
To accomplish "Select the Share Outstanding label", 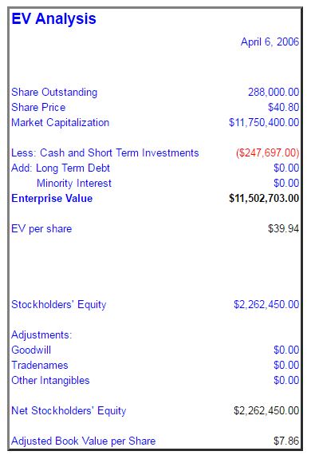I will (x=54, y=92).
